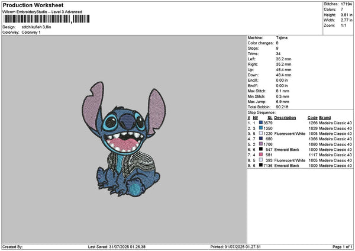This screenshot has width=355, height=251.
Task: Click the 'Left:' margin label
Action: [x=251, y=59]
